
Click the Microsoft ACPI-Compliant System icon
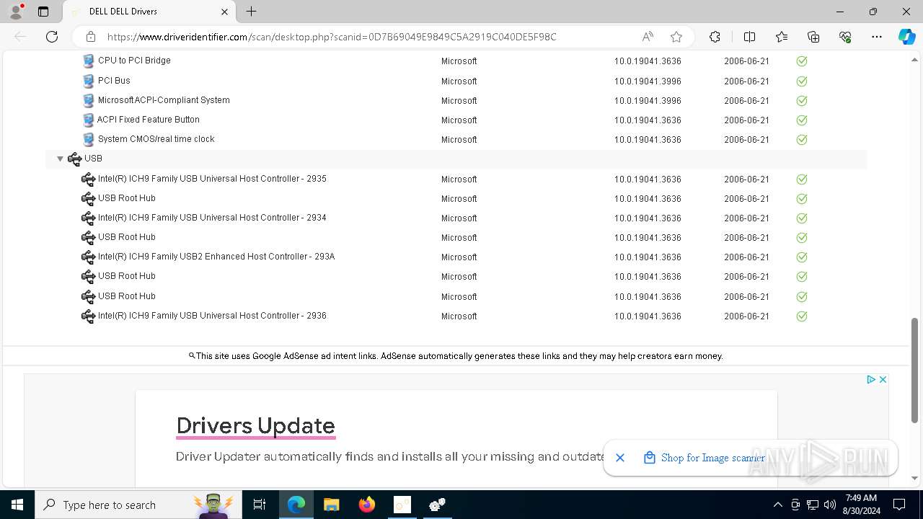(89, 101)
